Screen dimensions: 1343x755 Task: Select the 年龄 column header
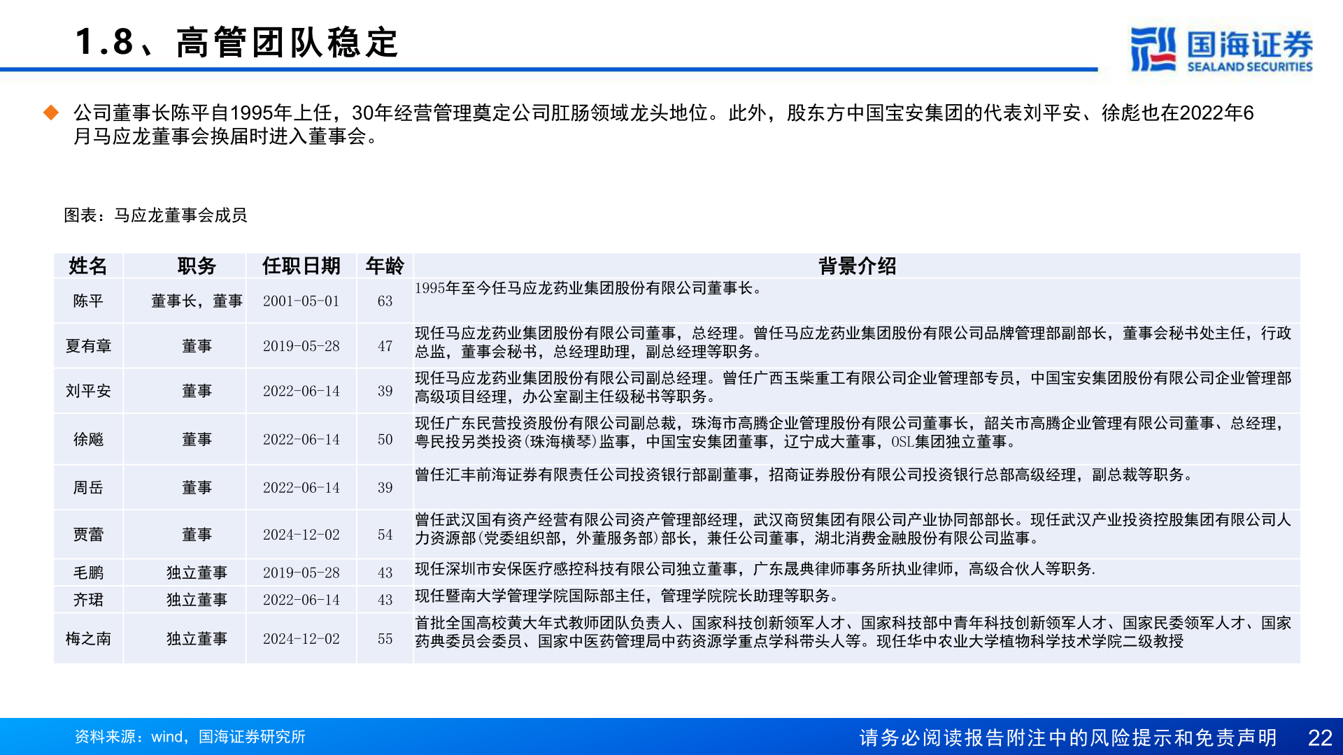pyautogui.click(x=385, y=266)
